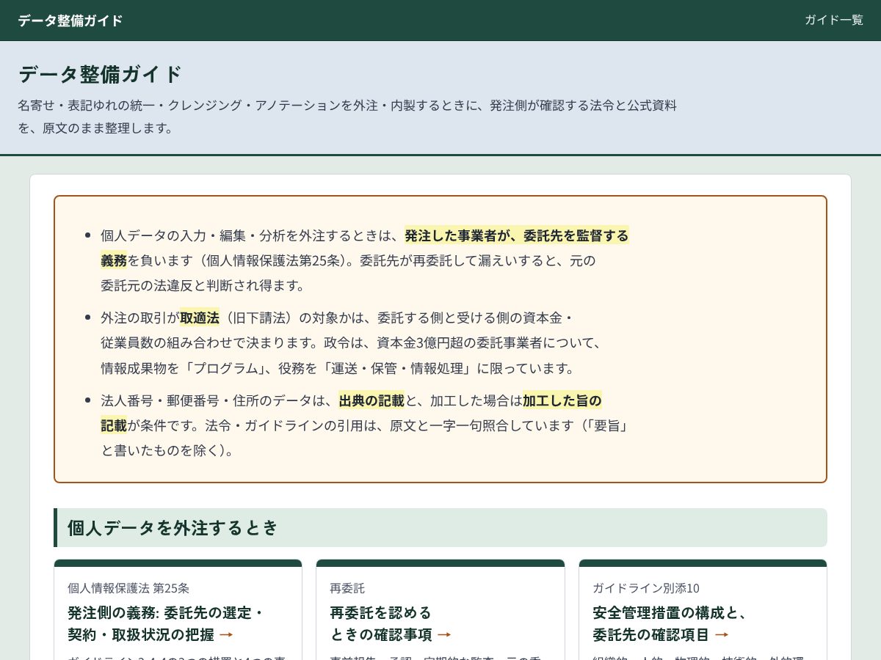The width and height of the screenshot is (881, 660).
Task: Click the highlighted 出典の記載 phrase
Action: [x=371, y=401]
